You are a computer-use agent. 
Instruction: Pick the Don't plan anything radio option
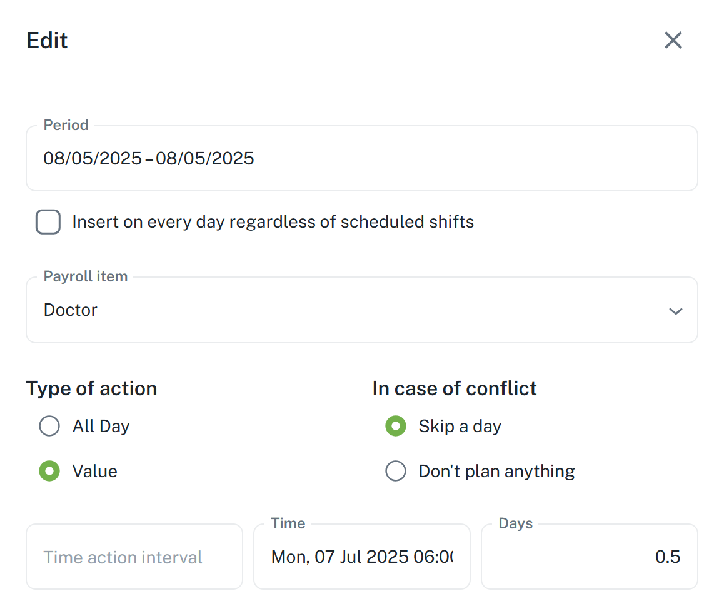pos(396,471)
